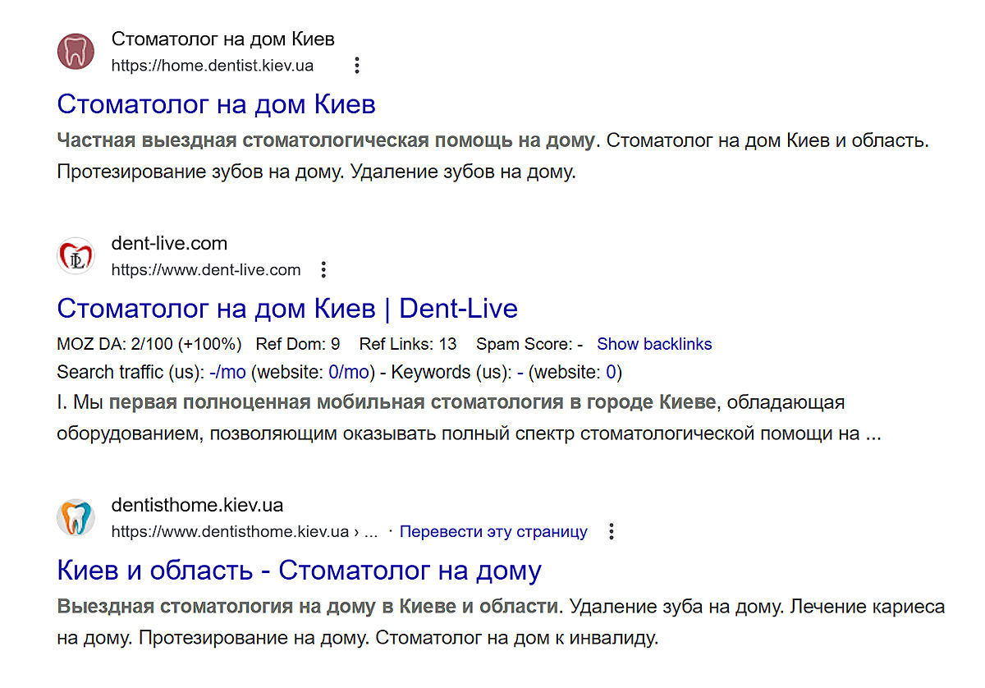Screen dimensions: 985x688
Task: Open the blue title 'Стоматолог на дом Киев' result
Action: (216, 104)
